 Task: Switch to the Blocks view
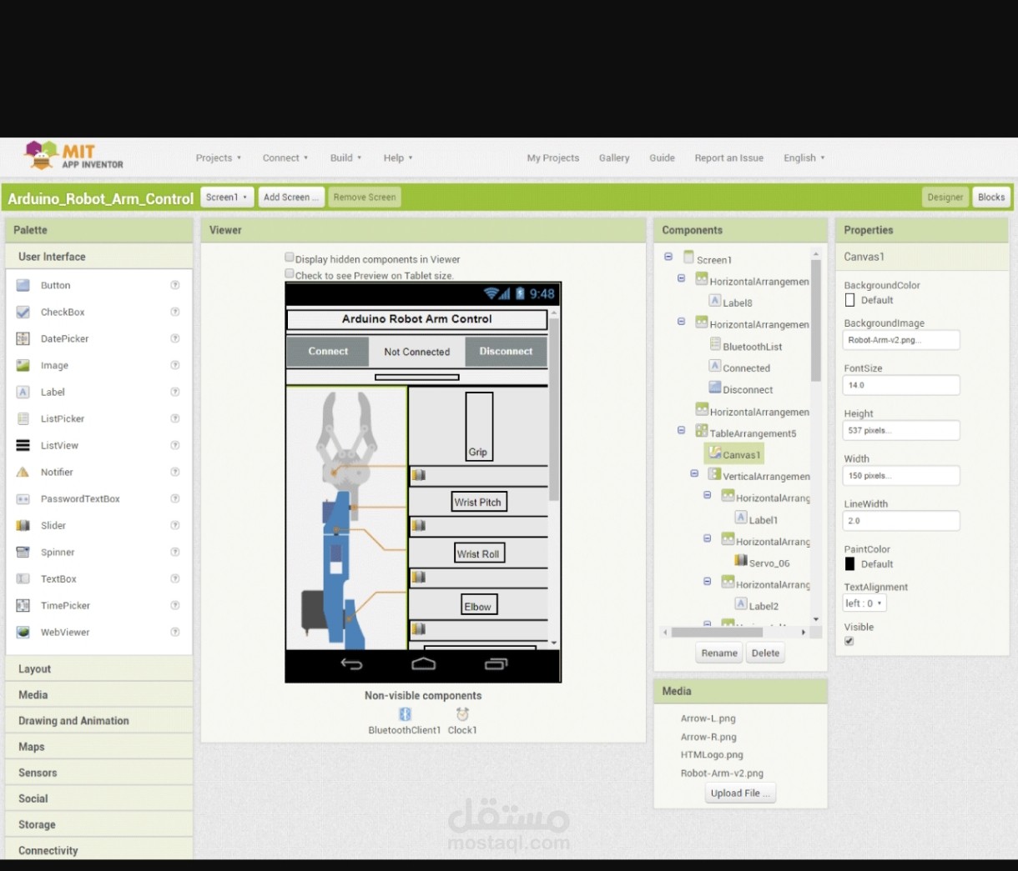[991, 198]
